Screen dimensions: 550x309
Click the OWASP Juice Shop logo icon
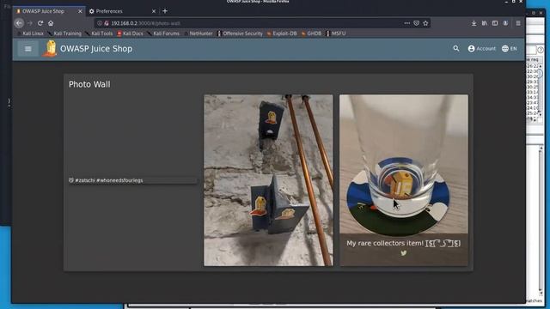pos(50,49)
